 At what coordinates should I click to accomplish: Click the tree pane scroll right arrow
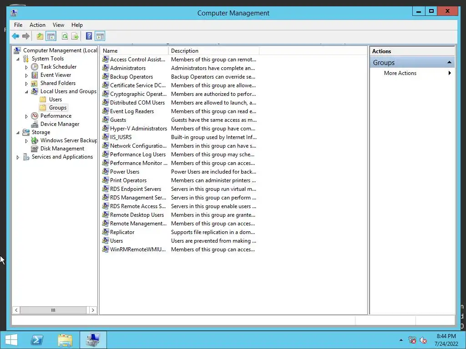click(x=93, y=310)
